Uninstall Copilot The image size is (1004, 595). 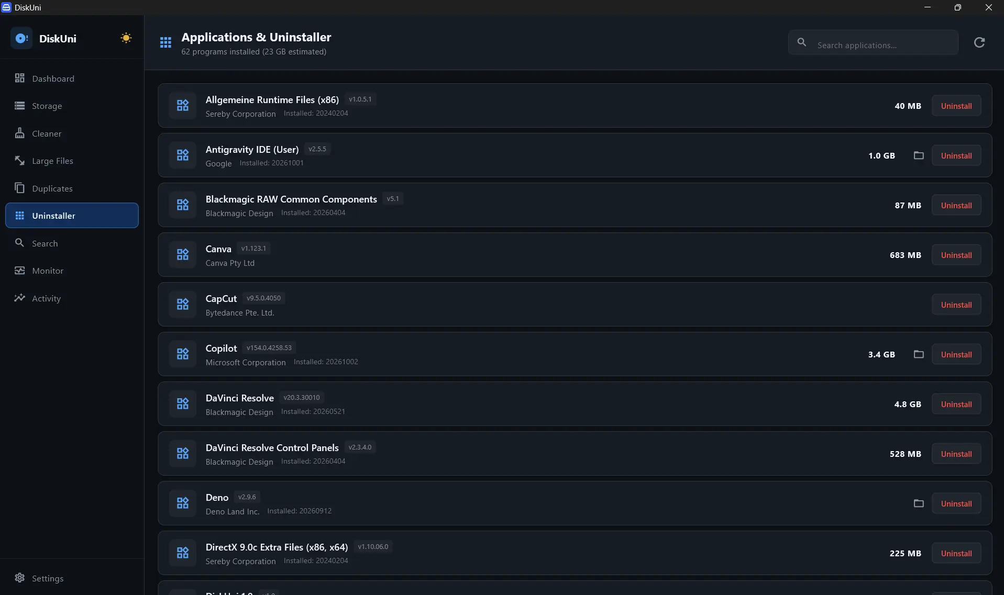956,354
